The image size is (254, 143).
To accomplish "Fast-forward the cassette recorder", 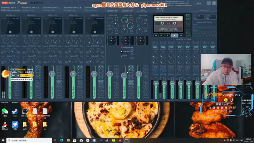I will click(161, 35).
